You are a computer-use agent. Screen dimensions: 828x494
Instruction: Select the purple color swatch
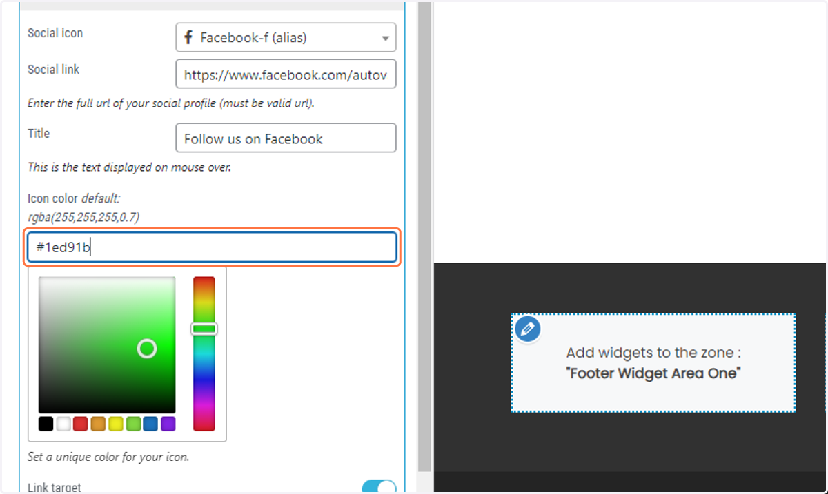[168, 424]
